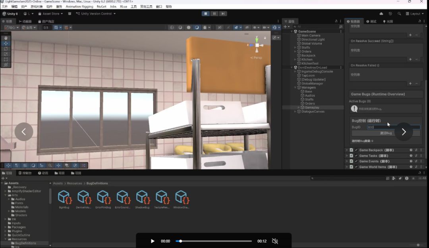
Task: Open the Animation Rigging menu
Action: click(79, 7)
